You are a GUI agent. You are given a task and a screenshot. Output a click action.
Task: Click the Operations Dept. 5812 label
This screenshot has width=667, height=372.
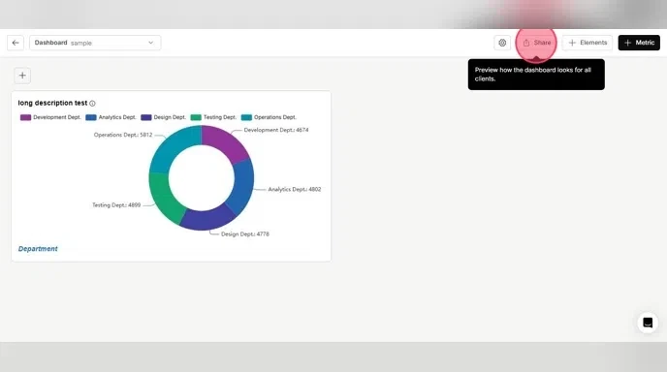point(123,135)
